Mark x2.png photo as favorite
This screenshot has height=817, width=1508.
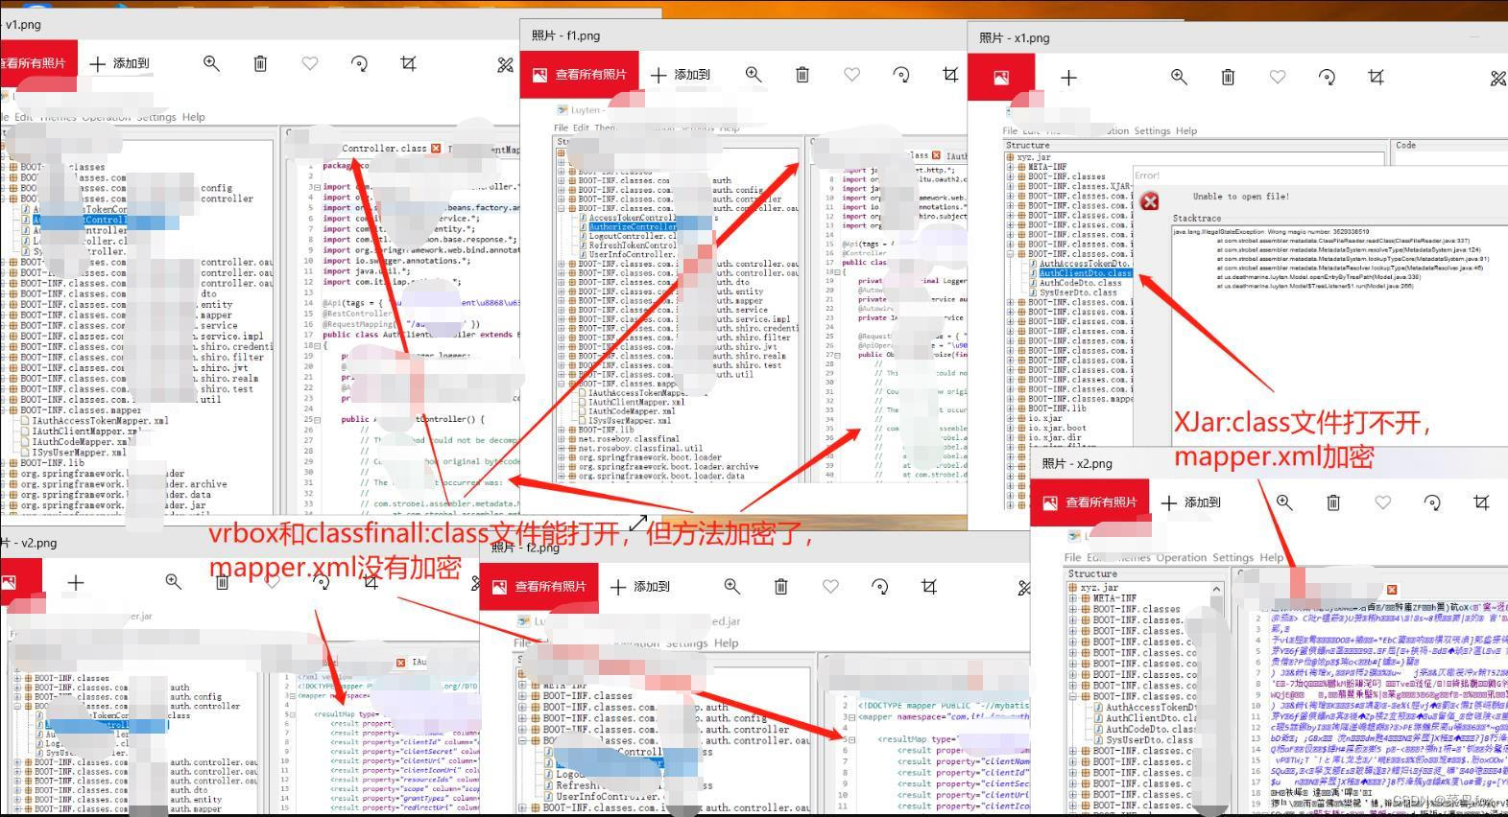(x=1382, y=502)
